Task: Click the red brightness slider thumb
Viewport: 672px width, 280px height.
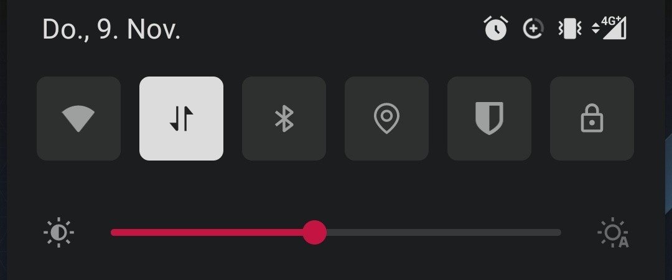Action: point(315,233)
